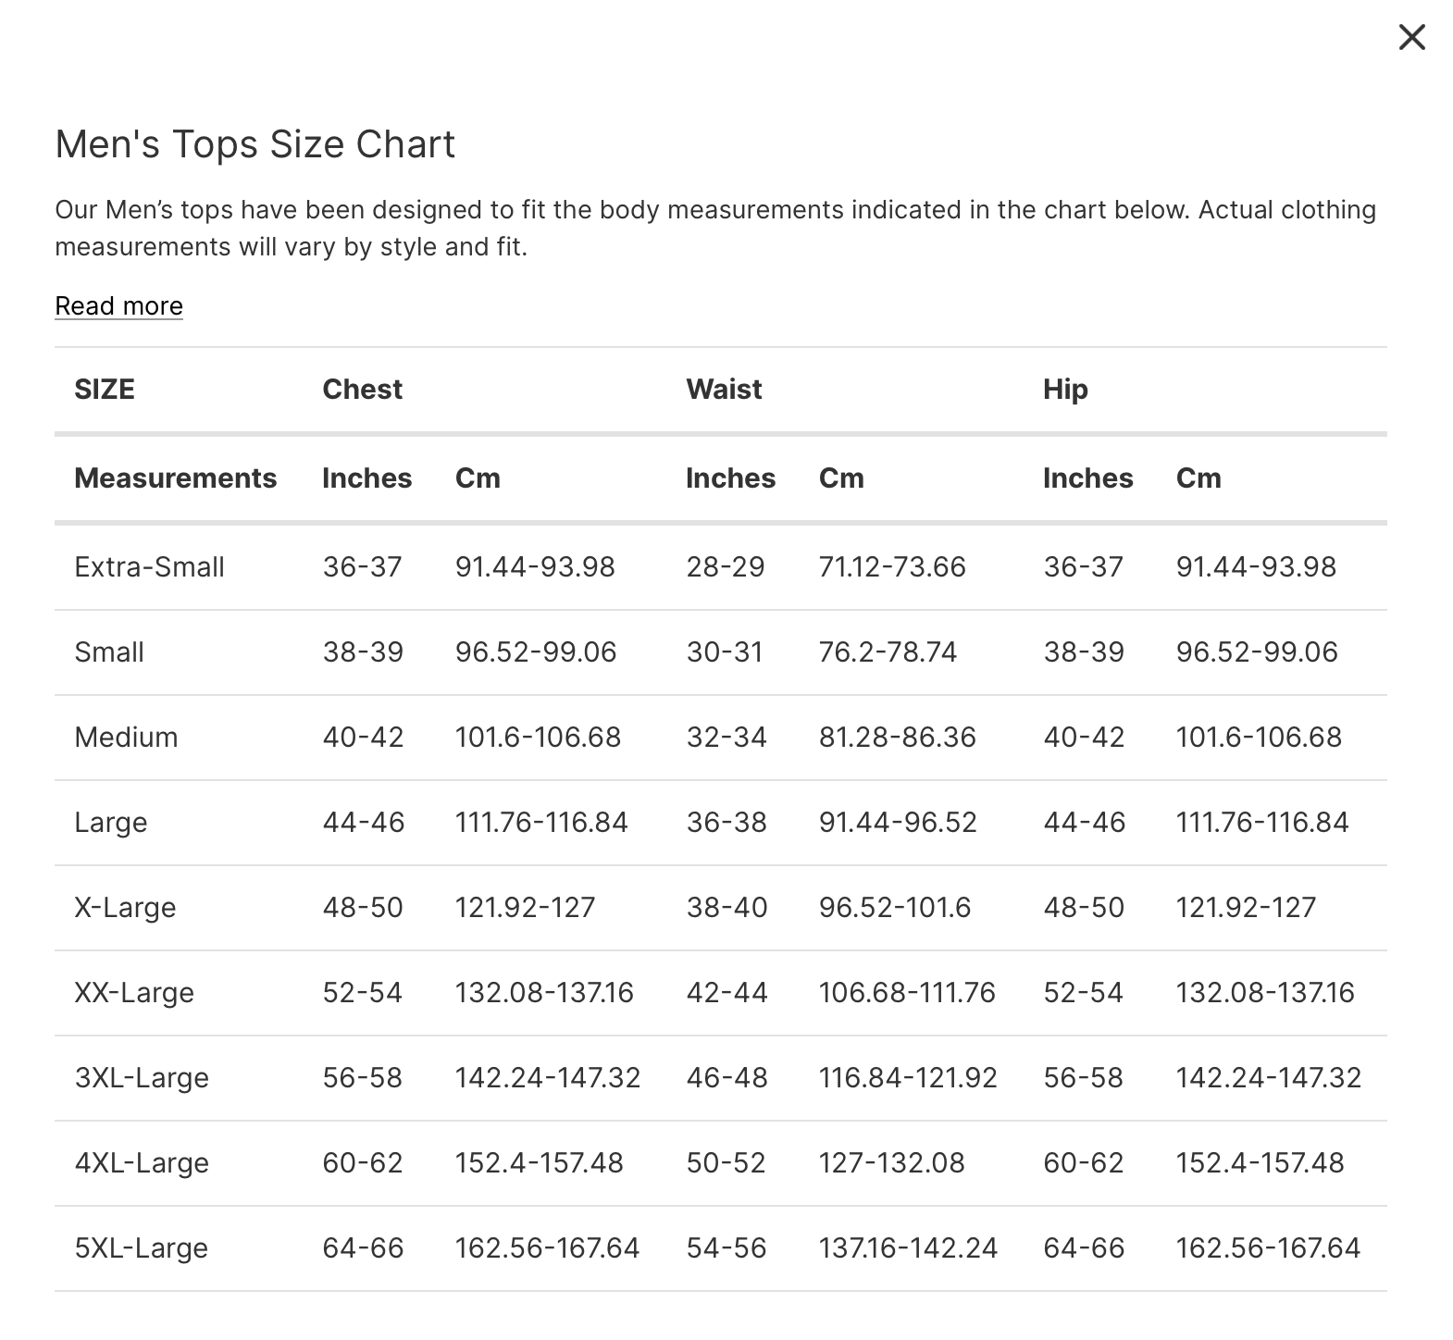Screen dimensions: 1453x1340
Task: Select the 5XL-Large waist cm value 137.16-142.24
Action: coord(908,1248)
